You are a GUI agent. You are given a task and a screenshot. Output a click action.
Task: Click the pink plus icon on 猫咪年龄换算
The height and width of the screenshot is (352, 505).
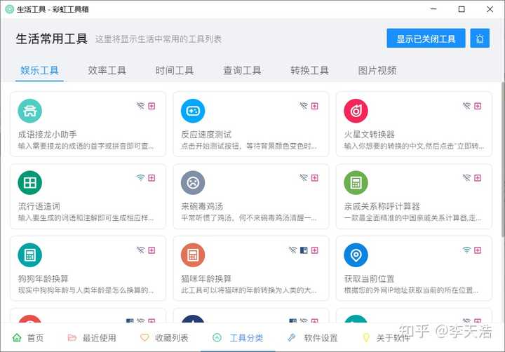point(315,250)
